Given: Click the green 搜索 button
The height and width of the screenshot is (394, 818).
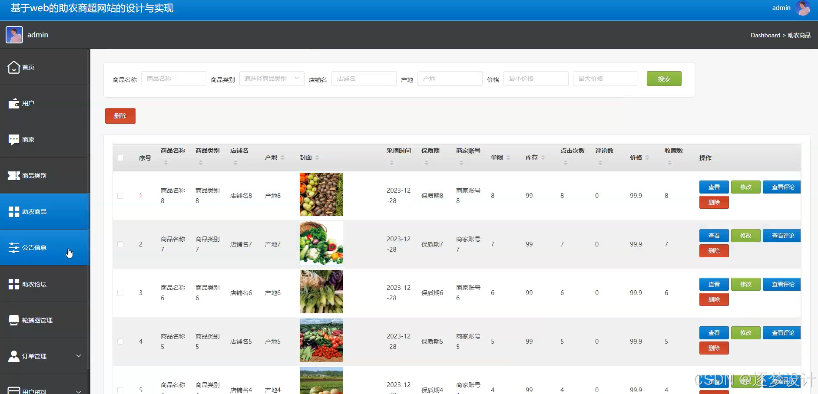Looking at the screenshot, I should 664,79.
